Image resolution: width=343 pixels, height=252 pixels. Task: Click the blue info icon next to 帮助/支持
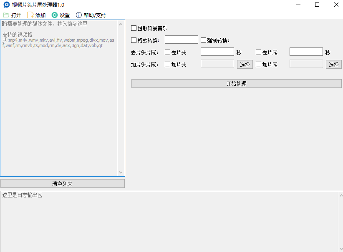79,15
